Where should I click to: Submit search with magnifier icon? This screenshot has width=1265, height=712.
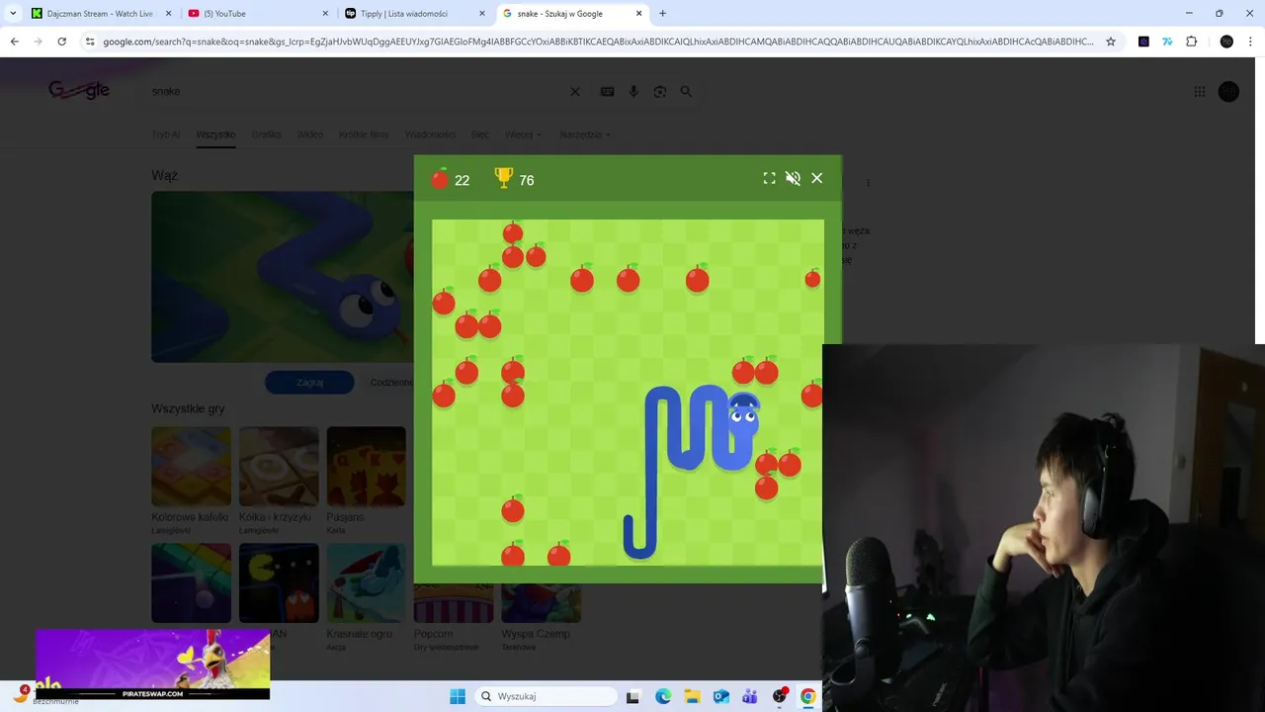[x=686, y=91]
